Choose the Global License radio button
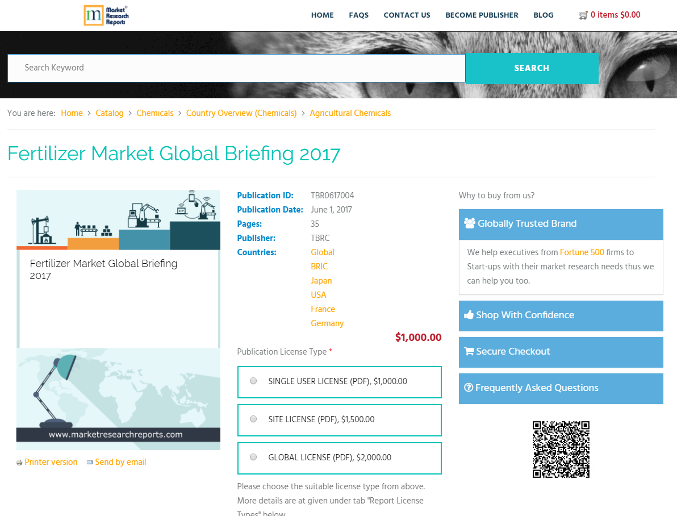The width and height of the screenshot is (677, 516). [x=253, y=457]
